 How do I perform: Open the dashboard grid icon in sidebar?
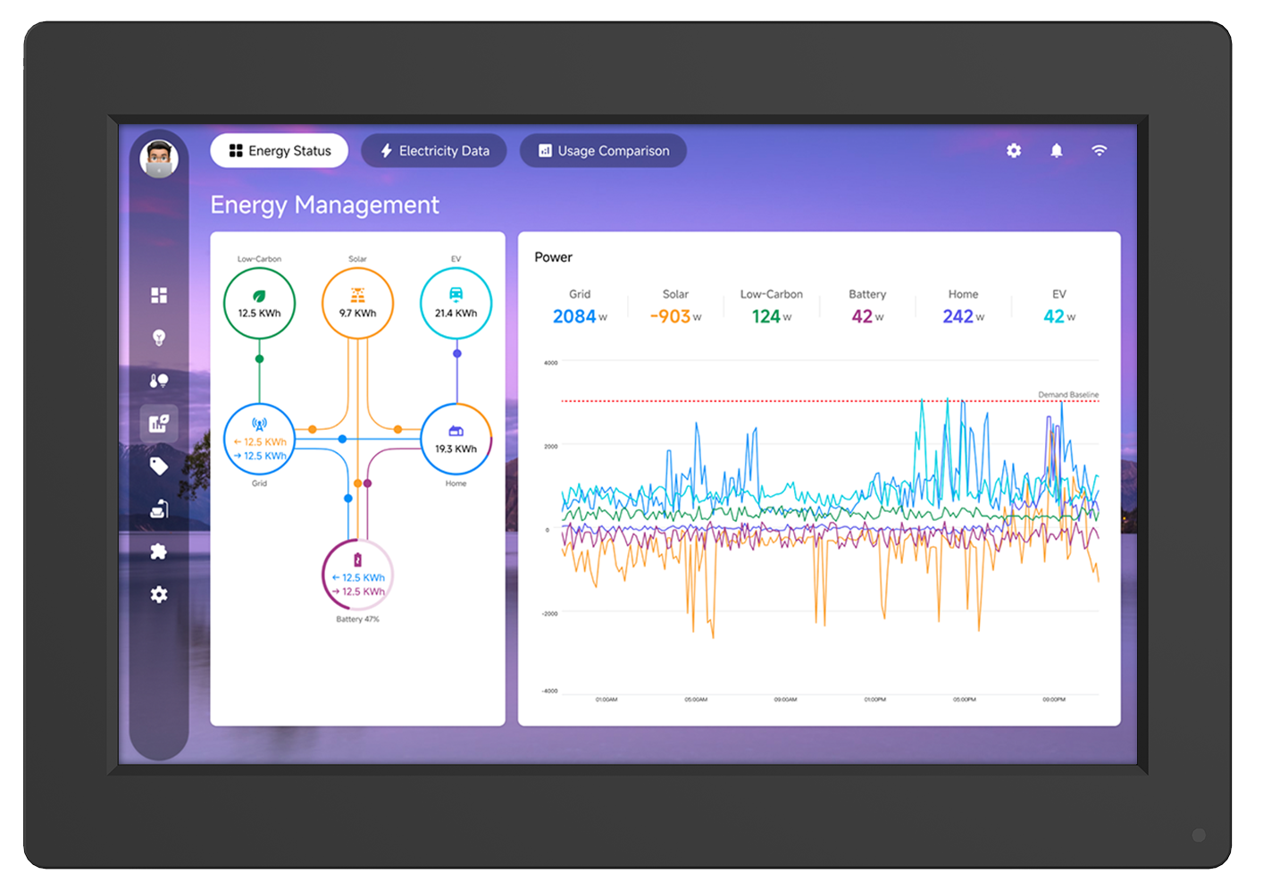pos(159,295)
